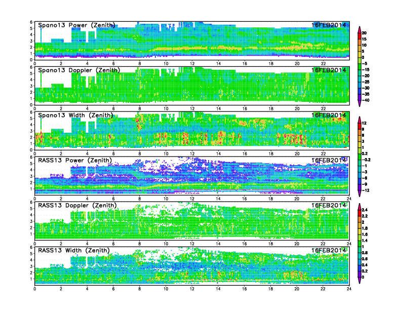Image resolution: width=401 pixels, height=310 pixels.
Task: Click the red segment near 2.4 on bottom colorbar
Action: [359, 213]
